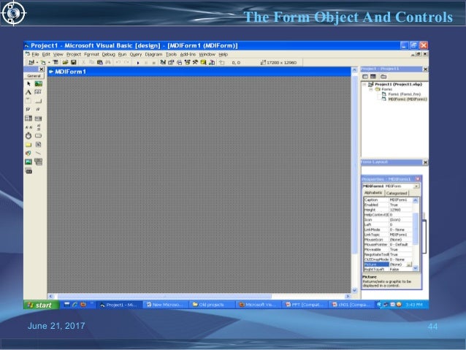Click the Add Form toolbar icon
Viewport: 466px width, 350px height.
pos(43,62)
